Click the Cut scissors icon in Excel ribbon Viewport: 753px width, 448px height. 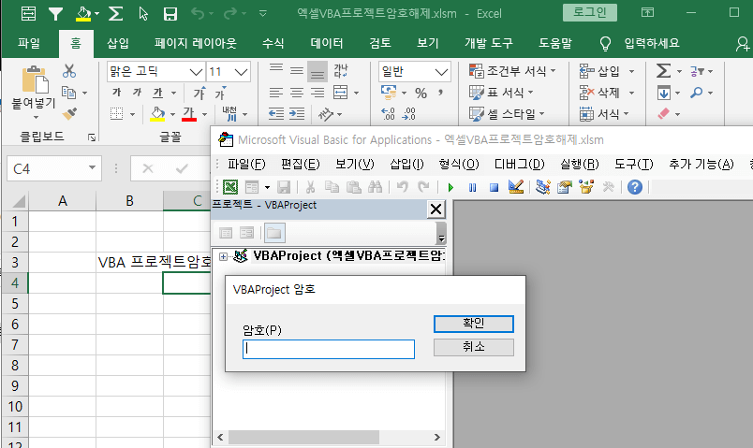(x=69, y=71)
